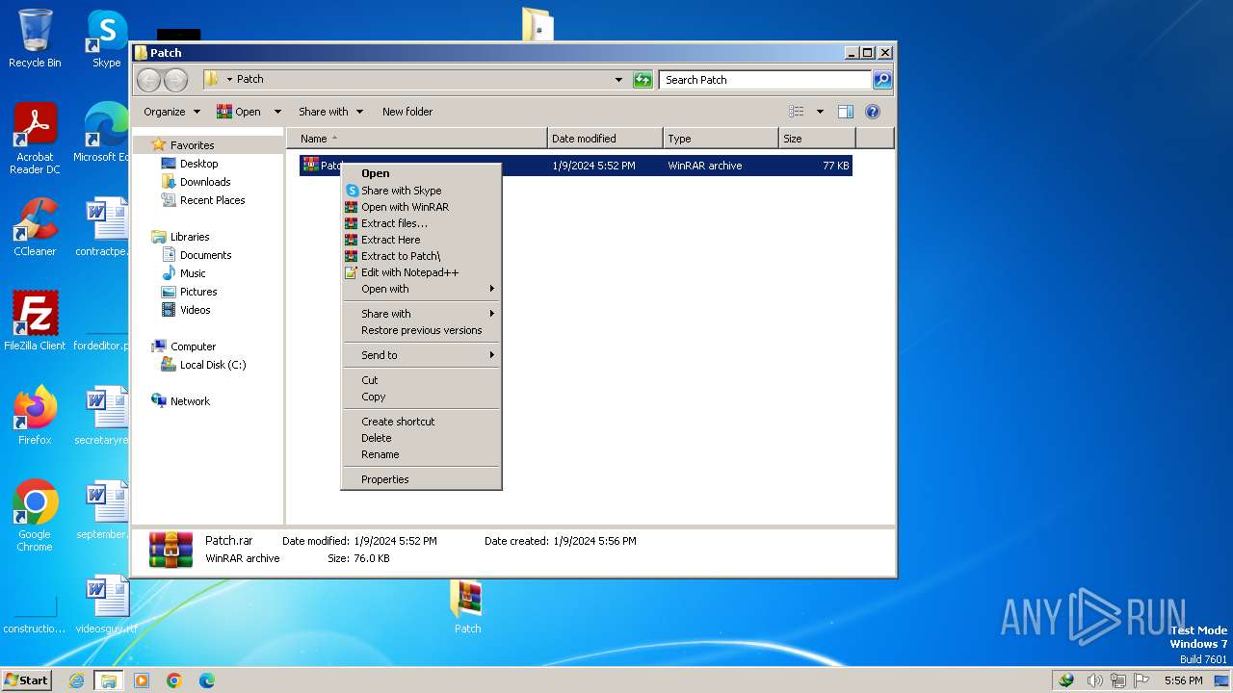Click the taskbar clock showing 5:56 PM
Image resolution: width=1233 pixels, height=693 pixels.
[x=1183, y=680]
